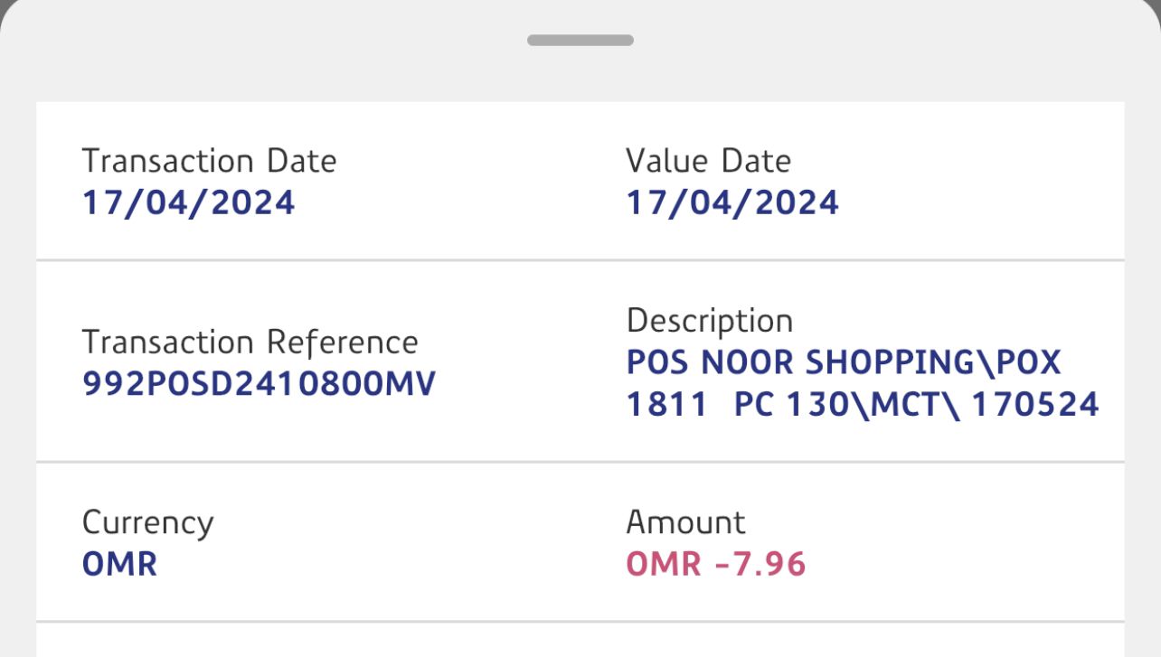Click the Description label

[x=709, y=321]
